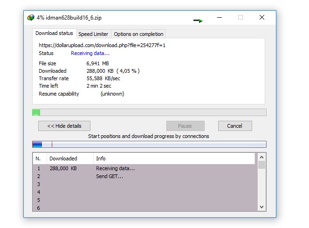Click the N. column header
Screen dimensions: 309x228
point(40,159)
